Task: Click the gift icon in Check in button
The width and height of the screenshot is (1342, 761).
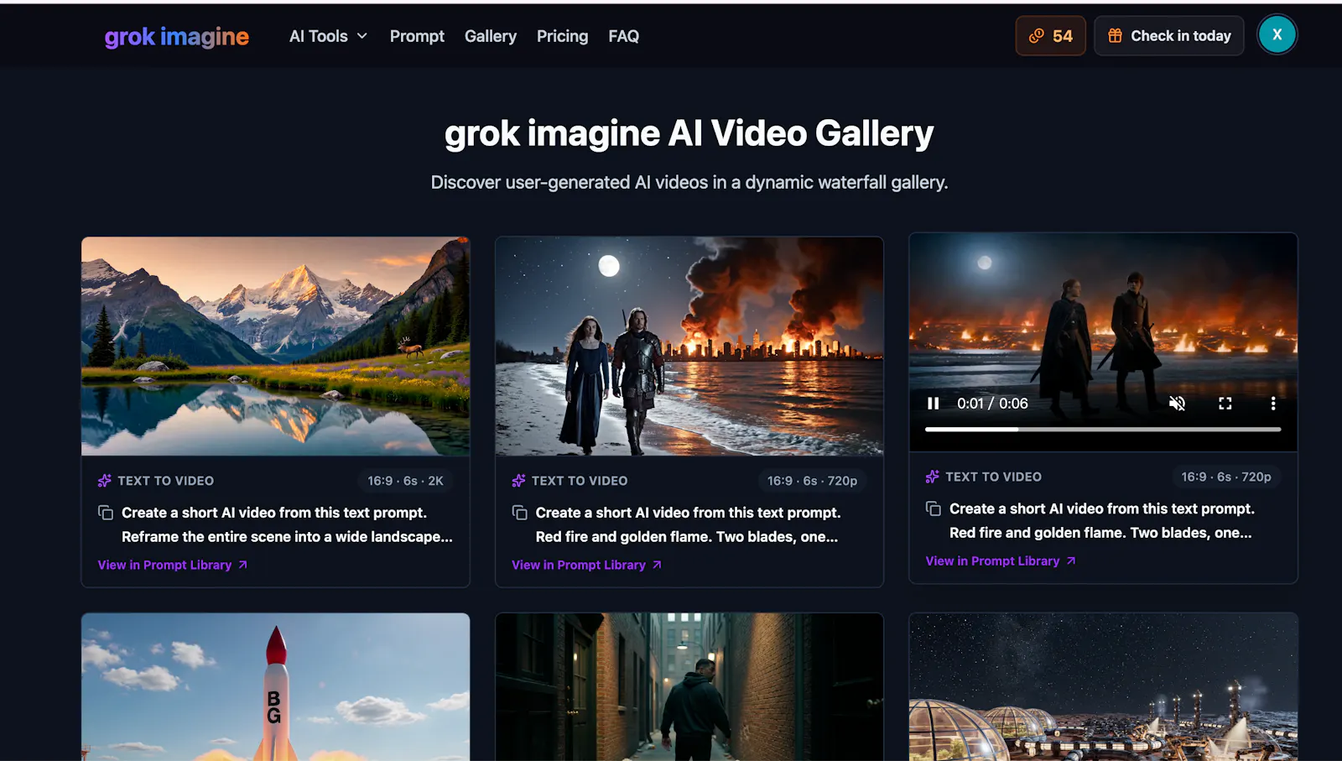Action: pos(1115,36)
